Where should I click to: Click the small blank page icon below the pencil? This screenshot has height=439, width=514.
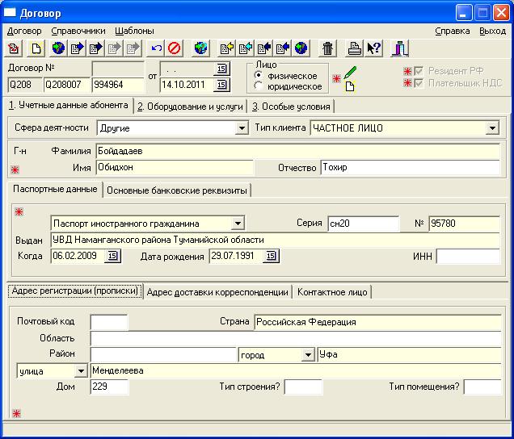click(350, 86)
